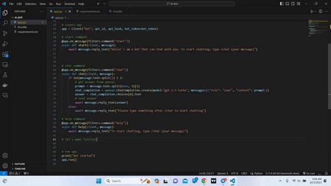
Task: Click the editor vertical scrollbar
Action: (x=329, y=76)
